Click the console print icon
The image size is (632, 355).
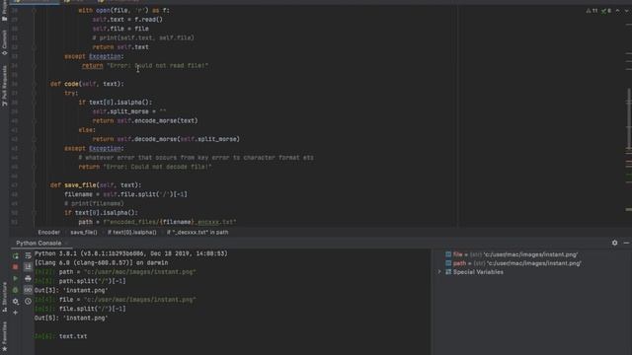pos(28,278)
